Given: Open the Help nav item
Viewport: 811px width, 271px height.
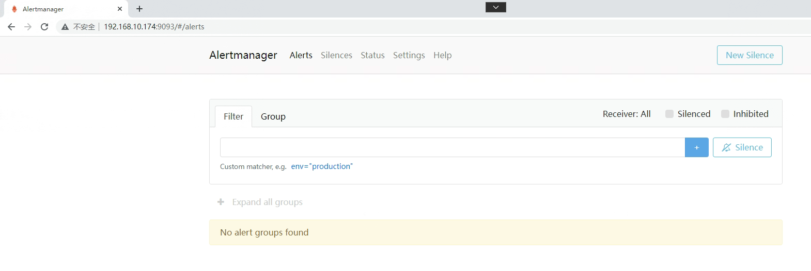Looking at the screenshot, I should point(443,55).
